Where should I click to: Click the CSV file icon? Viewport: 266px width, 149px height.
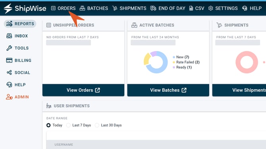(x=191, y=8)
